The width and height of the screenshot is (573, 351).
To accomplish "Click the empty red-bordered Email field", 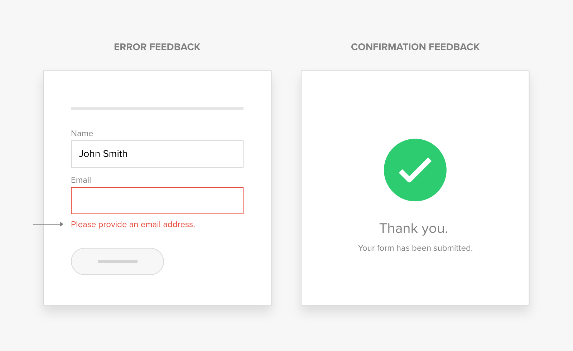I will (157, 201).
